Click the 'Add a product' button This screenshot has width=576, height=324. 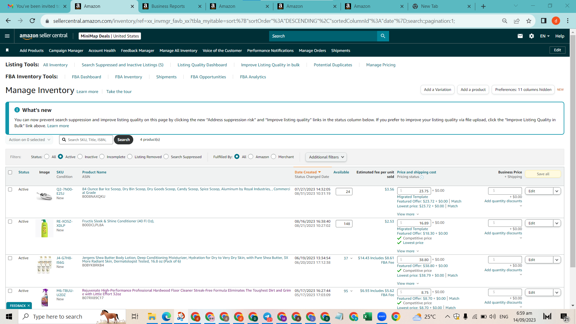[473, 89]
